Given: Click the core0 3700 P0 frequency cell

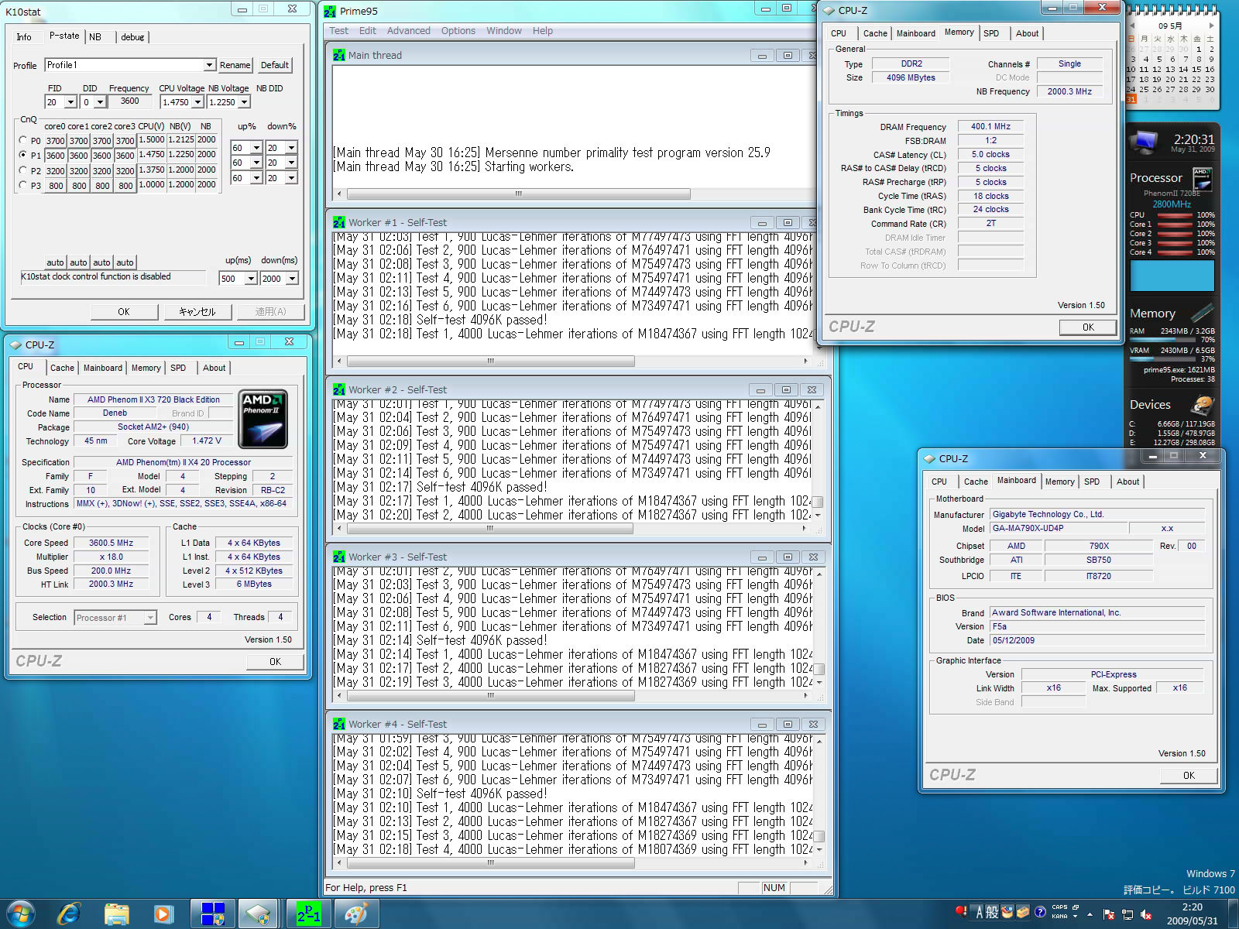Looking at the screenshot, I should (56, 141).
